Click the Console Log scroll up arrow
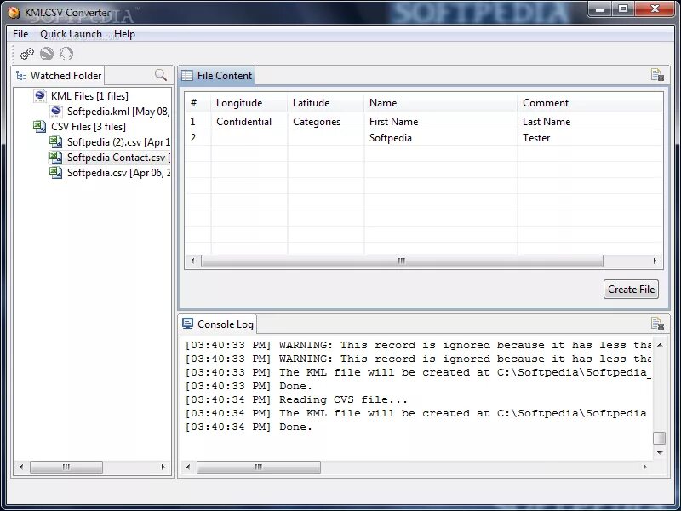The image size is (681, 511). click(660, 345)
